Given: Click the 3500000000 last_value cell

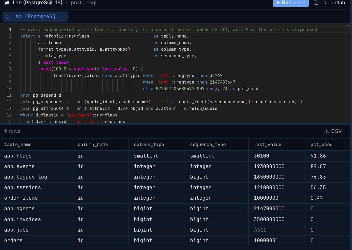Looking at the screenshot, I should point(277,219).
